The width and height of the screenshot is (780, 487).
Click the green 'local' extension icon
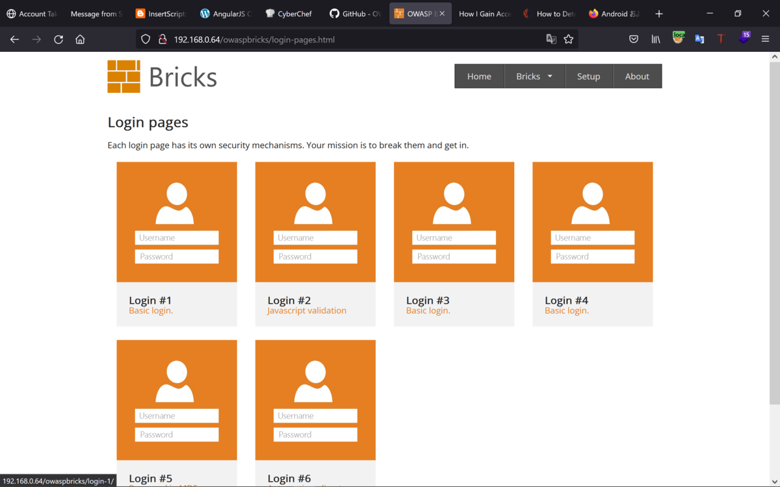(678, 38)
